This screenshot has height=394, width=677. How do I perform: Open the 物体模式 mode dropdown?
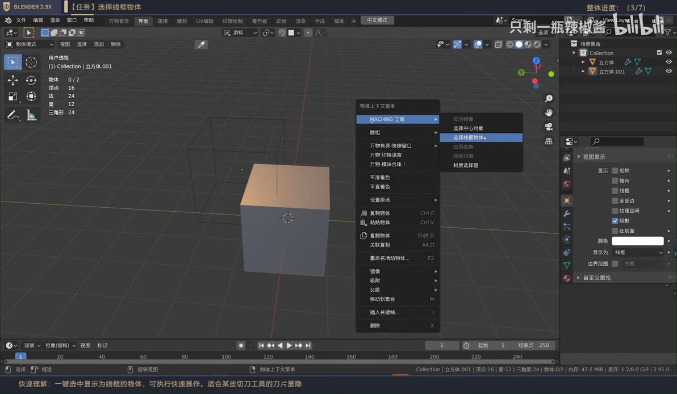point(30,44)
